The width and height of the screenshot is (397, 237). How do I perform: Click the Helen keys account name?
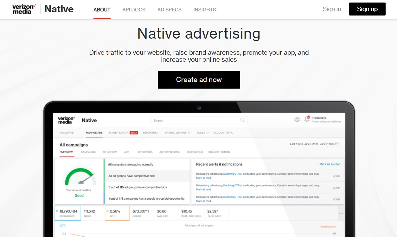pyautogui.click(x=319, y=118)
